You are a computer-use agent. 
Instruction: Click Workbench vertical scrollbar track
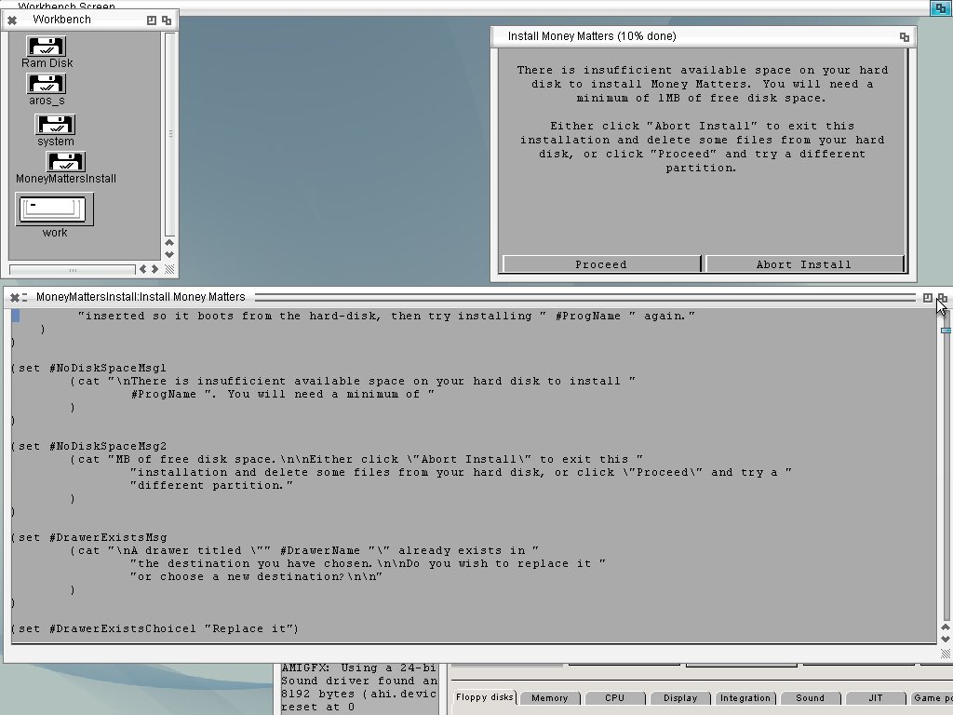point(169,134)
